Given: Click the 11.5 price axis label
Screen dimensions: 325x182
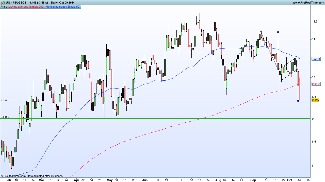Looking at the screenshot, I should pyautogui.click(x=315, y=22).
